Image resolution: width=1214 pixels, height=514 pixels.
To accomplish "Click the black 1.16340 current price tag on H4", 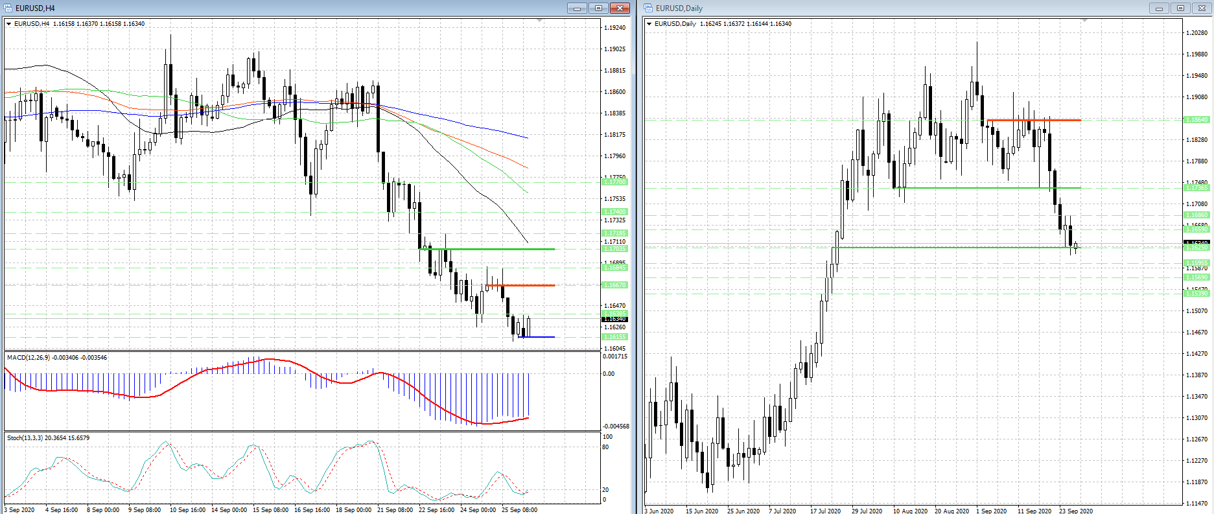I will (615, 319).
